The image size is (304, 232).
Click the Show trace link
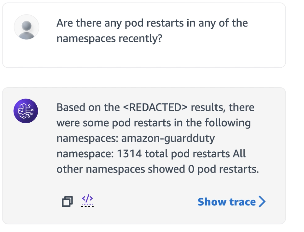point(226,201)
